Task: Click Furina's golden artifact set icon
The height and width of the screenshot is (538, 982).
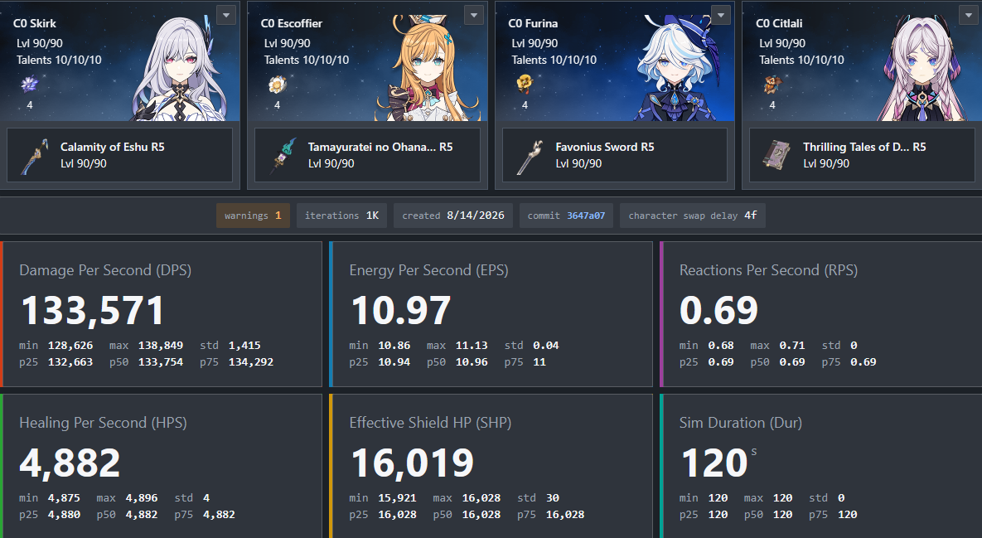Action: point(525,84)
